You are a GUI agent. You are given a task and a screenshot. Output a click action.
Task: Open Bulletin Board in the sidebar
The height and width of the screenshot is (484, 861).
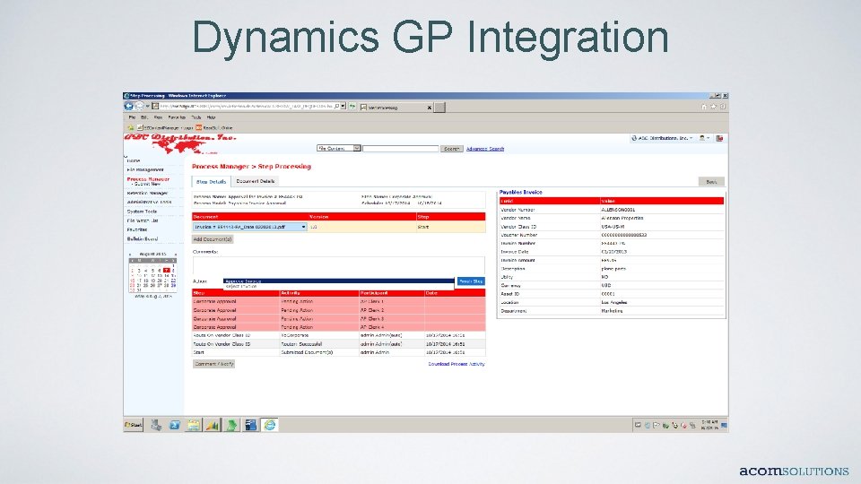click(143, 238)
